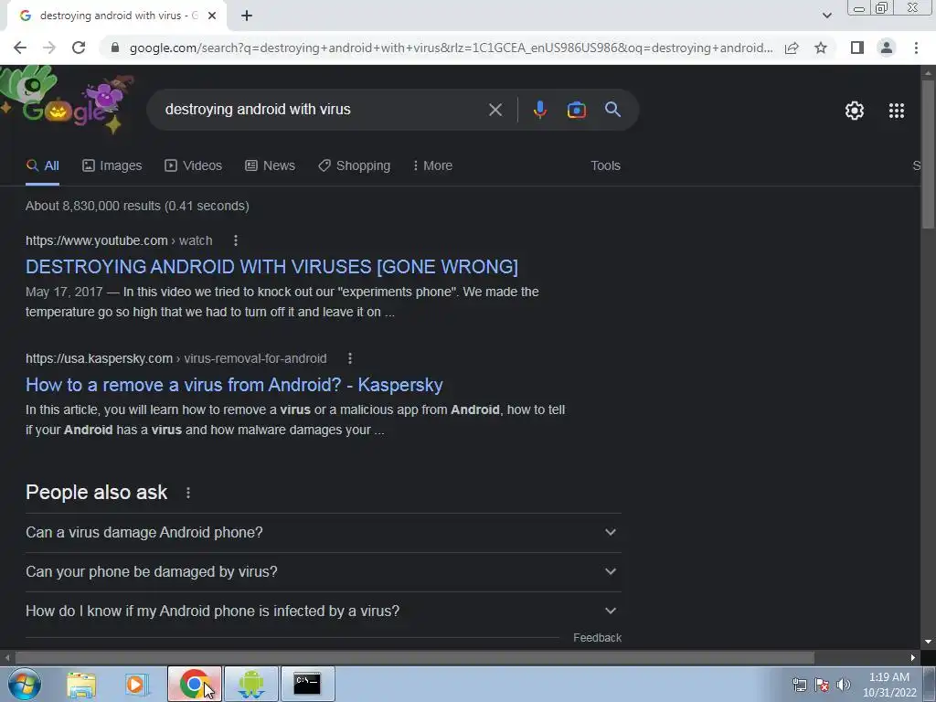Click the volume speaker tray icon
This screenshot has height=702, width=936.
tap(844, 685)
